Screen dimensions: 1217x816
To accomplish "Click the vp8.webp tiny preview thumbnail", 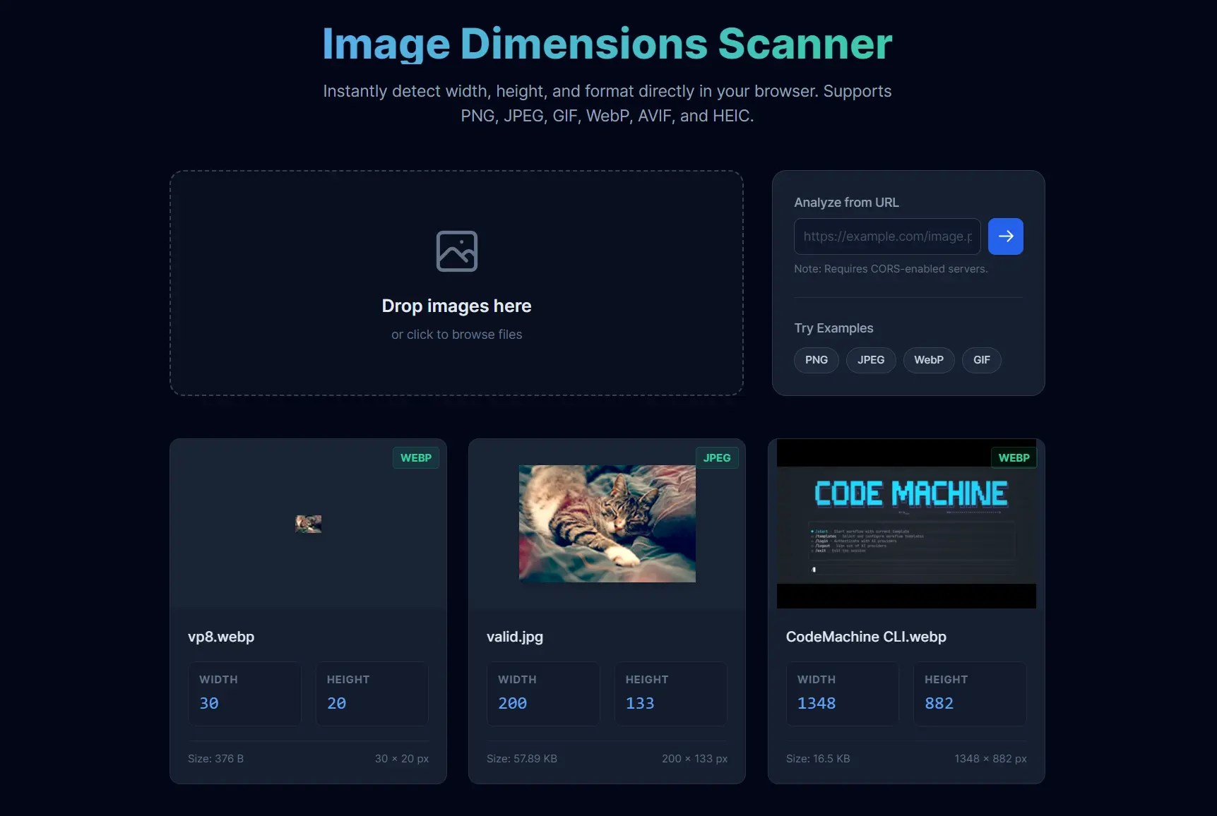I will tap(308, 524).
